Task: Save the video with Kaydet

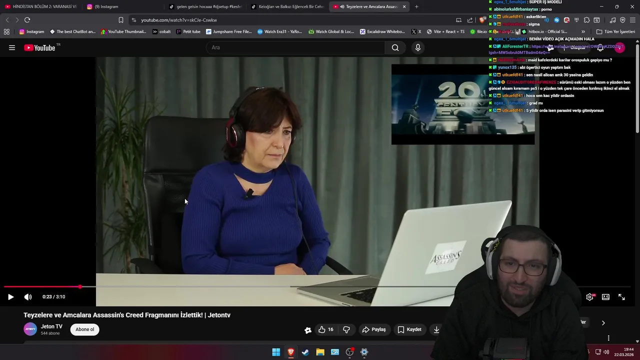Action: (x=409, y=329)
